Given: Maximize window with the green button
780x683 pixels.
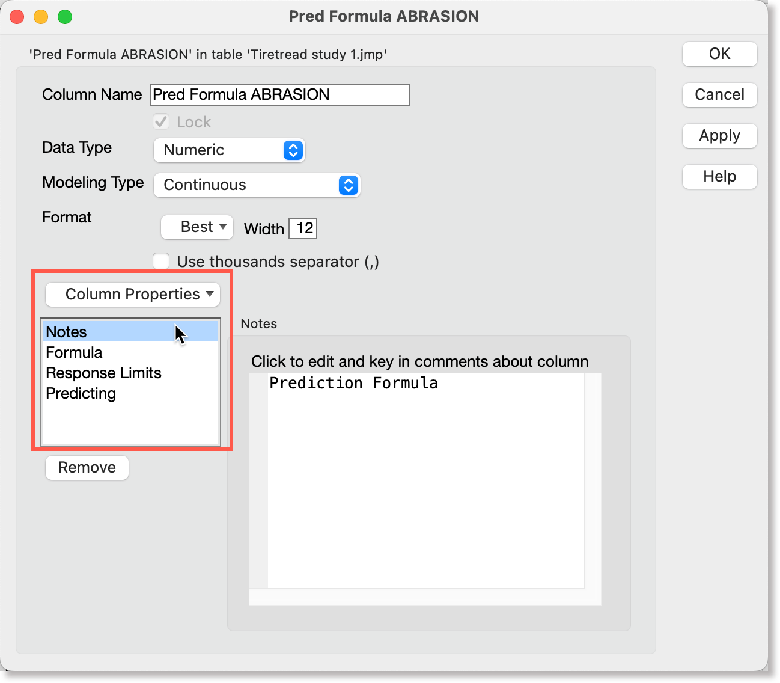Looking at the screenshot, I should [x=65, y=17].
